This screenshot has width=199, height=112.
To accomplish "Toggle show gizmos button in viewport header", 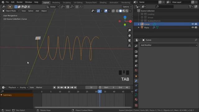I will tap(98, 11).
